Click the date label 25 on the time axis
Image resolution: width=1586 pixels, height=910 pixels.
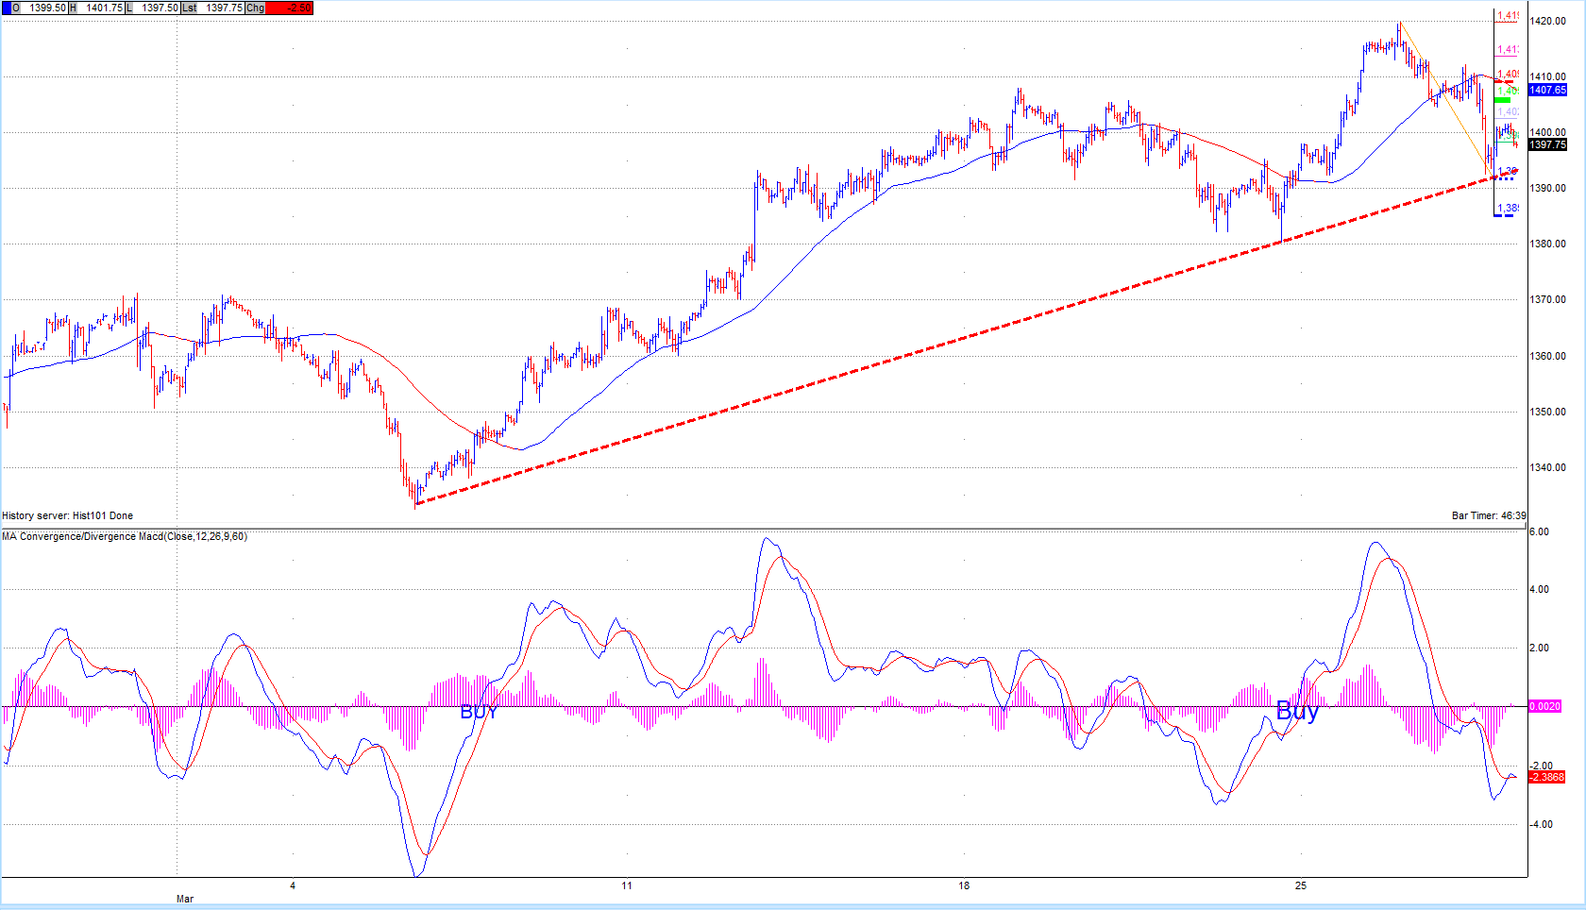tap(1301, 885)
